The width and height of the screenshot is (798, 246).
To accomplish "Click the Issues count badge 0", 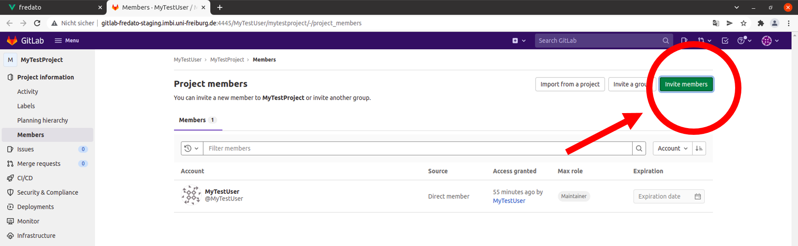I will coord(83,149).
